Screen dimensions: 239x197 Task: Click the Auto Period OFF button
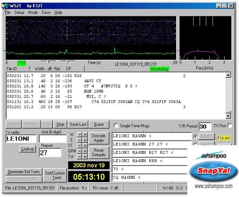pos(24,179)
